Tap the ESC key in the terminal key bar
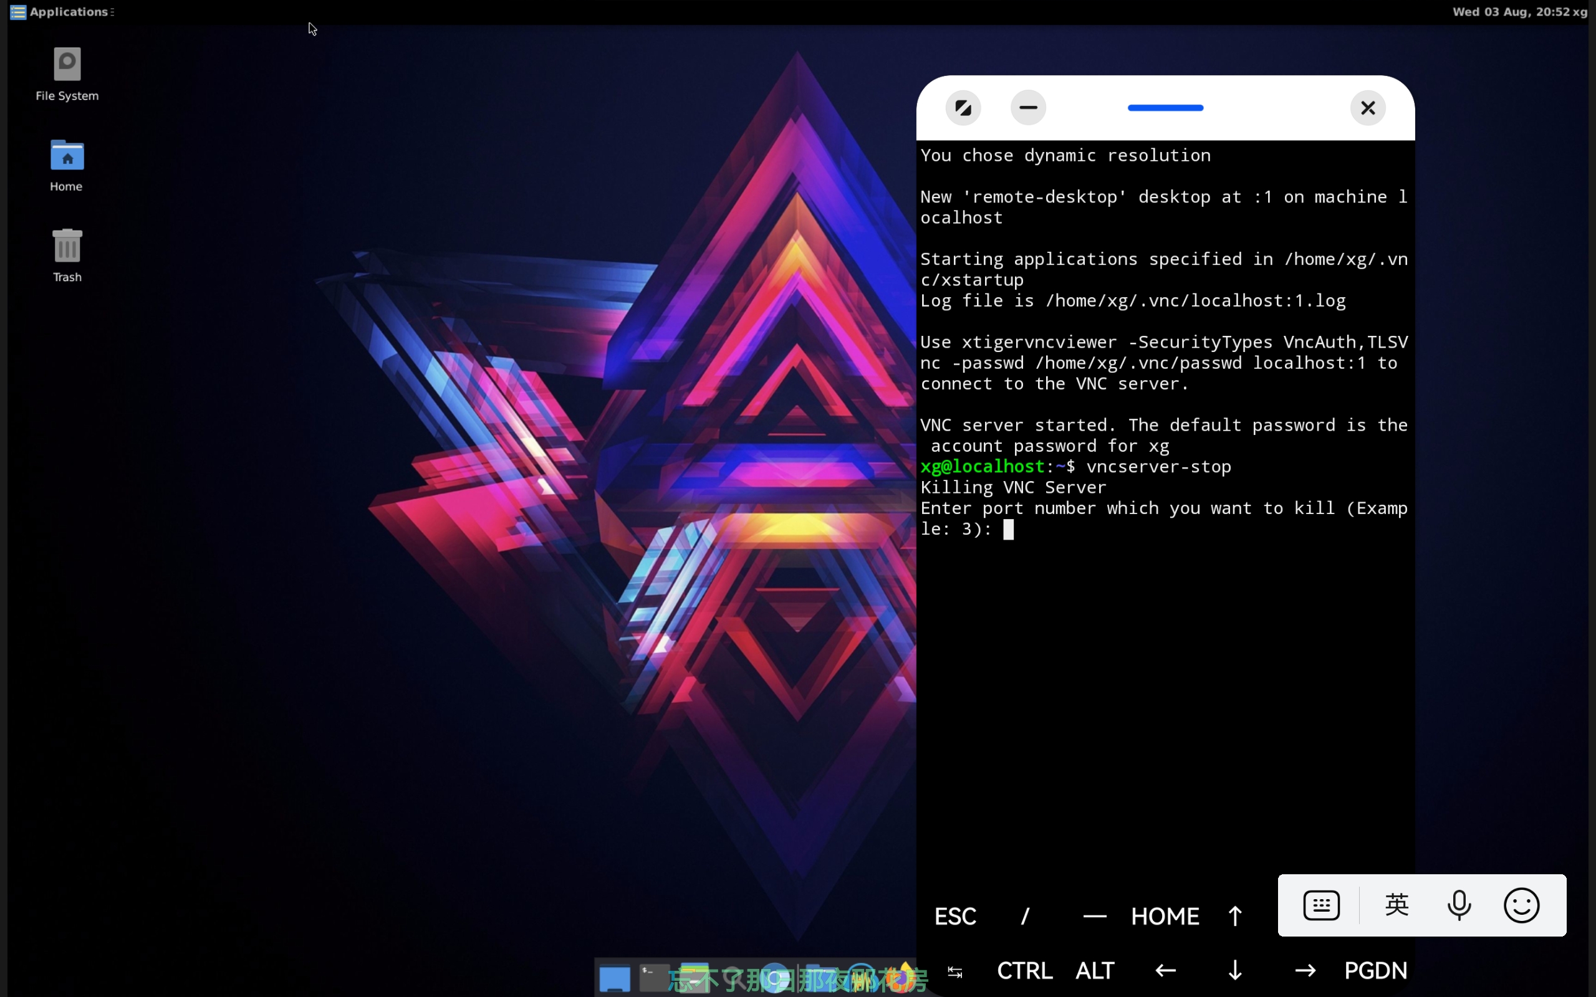The height and width of the screenshot is (997, 1596). [x=955, y=916]
